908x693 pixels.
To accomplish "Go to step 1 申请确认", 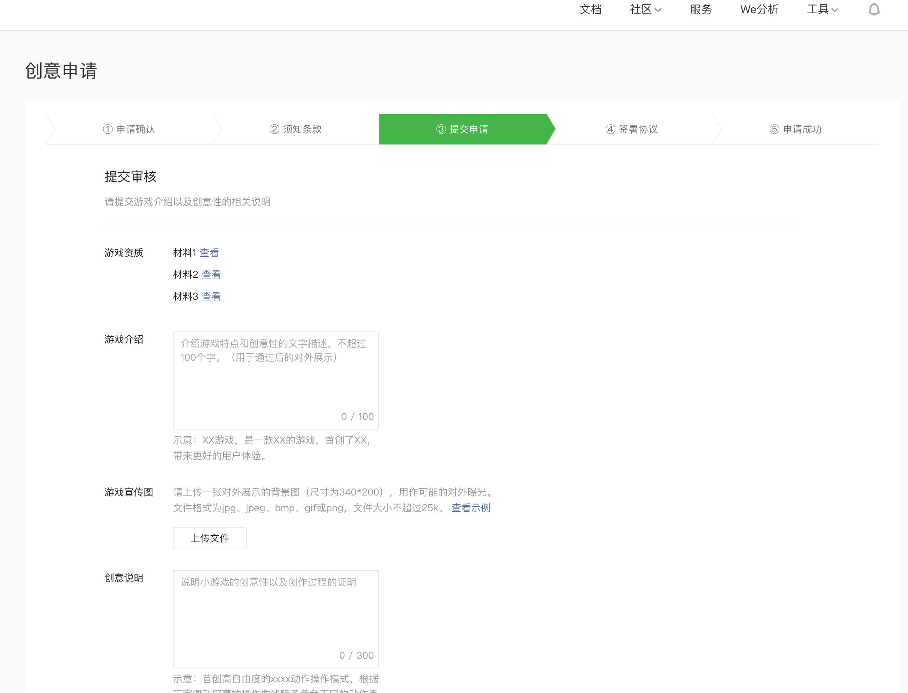I will click(129, 129).
